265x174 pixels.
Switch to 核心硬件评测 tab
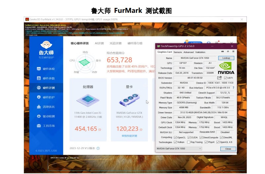tap(80, 43)
